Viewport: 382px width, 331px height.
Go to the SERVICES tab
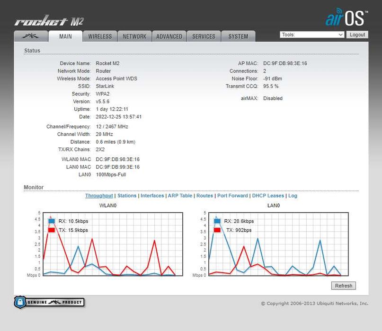pos(204,36)
